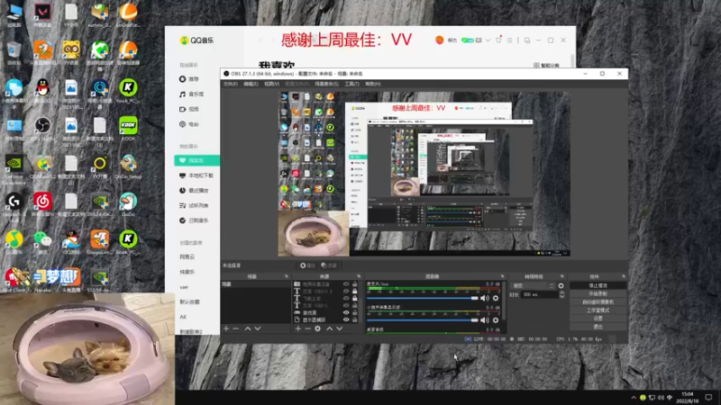This screenshot has width=721, height=405.
Task: Open the 文件(F) menu in OBS
Action: click(231, 84)
